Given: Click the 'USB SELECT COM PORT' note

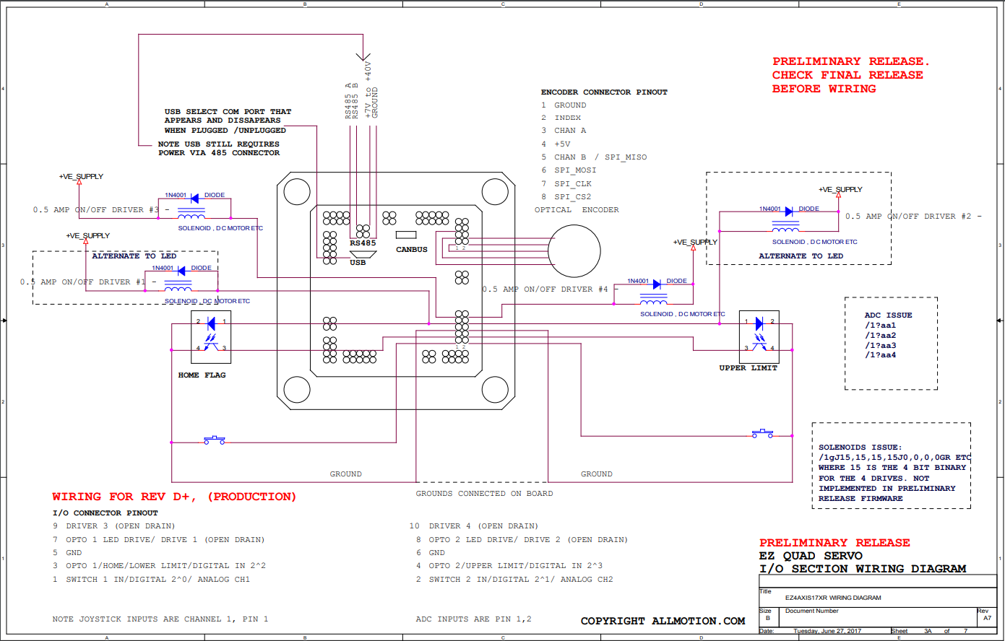Looking at the screenshot, I should point(228,121).
